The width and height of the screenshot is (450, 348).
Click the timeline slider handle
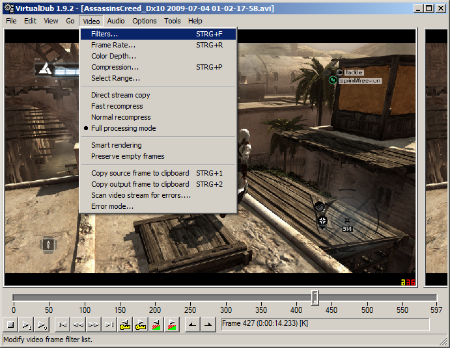315,297
